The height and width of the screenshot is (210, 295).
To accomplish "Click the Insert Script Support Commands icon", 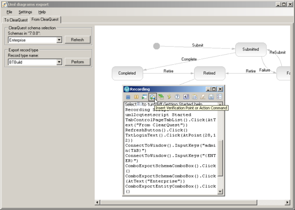I will (x=169, y=97).
